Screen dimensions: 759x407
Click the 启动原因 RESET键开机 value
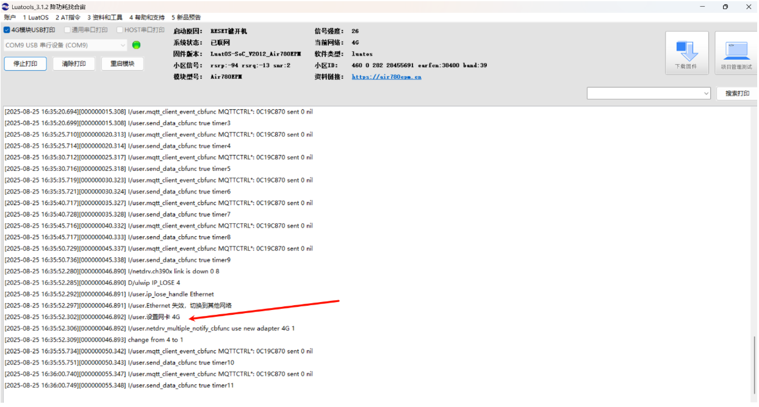pyautogui.click(x=228, y=31)
